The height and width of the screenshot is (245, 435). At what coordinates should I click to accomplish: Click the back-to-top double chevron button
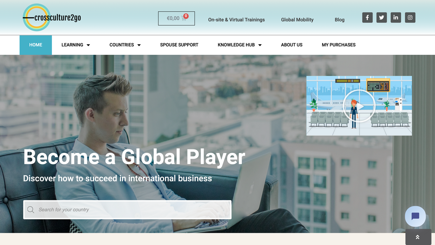click(418, 237)
